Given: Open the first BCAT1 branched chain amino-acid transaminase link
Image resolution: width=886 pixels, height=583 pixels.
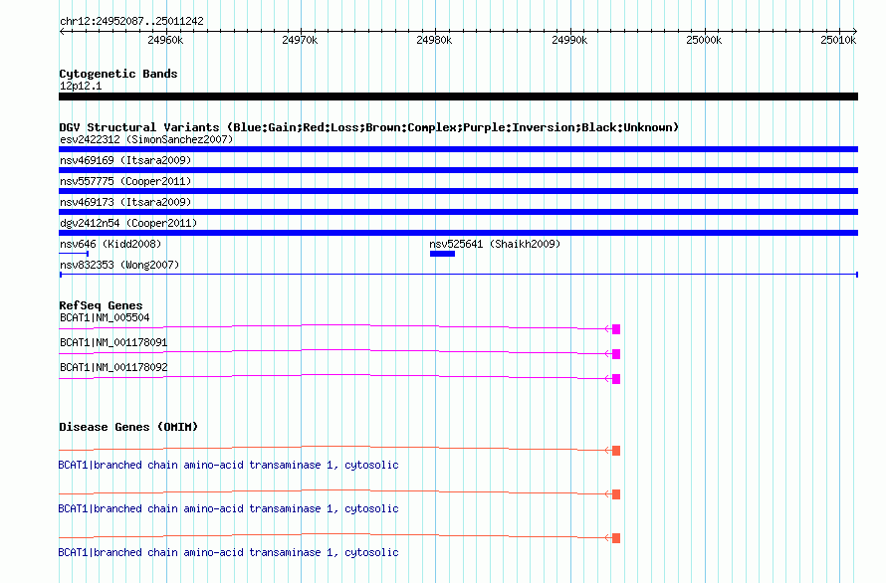Looking at the screenshot, I should 228,465.
